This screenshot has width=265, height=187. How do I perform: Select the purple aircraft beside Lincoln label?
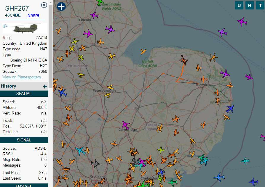coord(94,15)
